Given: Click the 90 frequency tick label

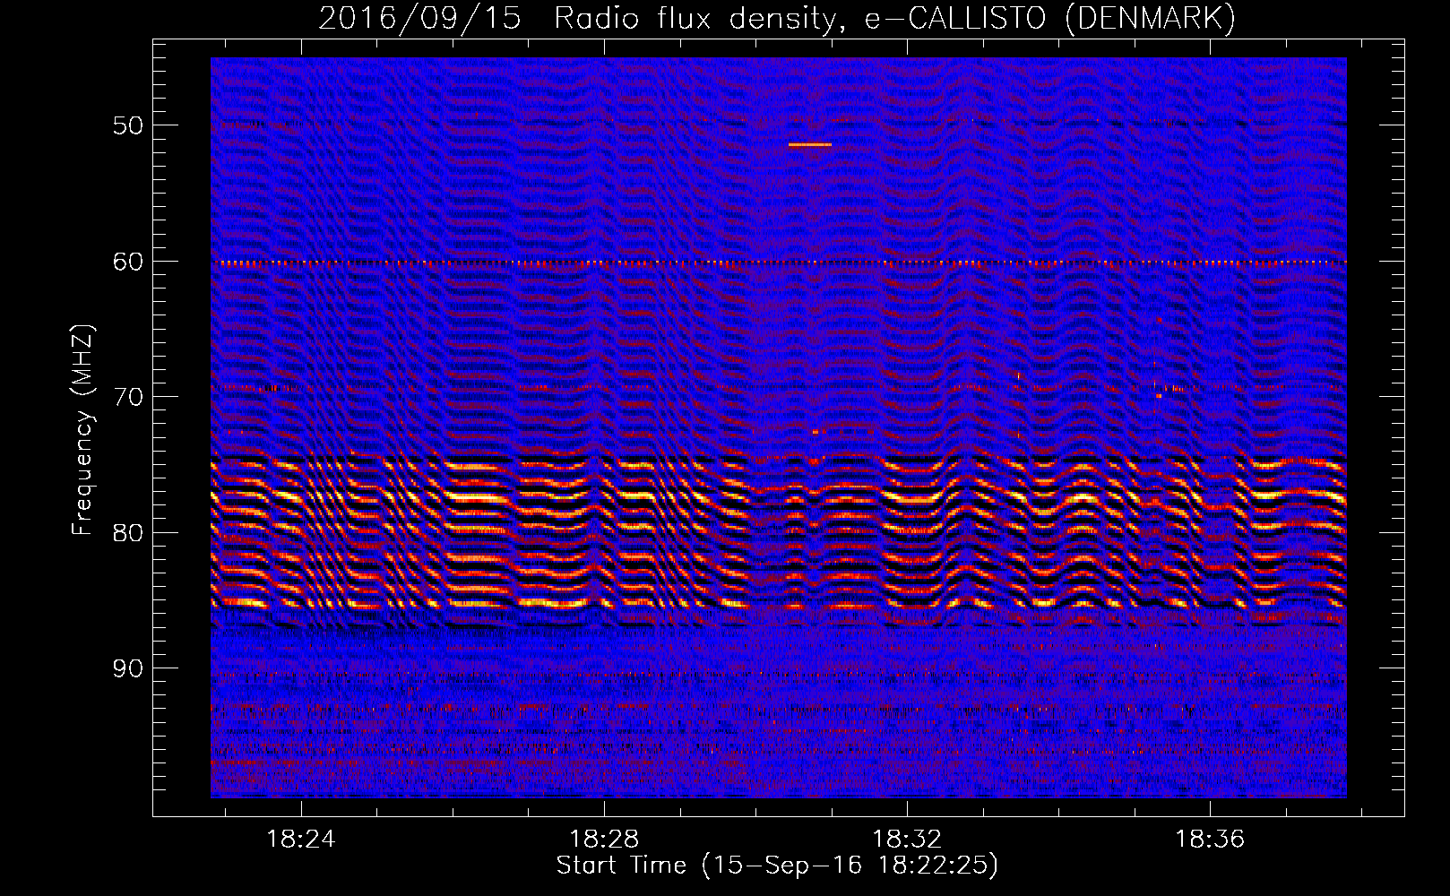Looking at the screenshot, I should tap(127, 668).
